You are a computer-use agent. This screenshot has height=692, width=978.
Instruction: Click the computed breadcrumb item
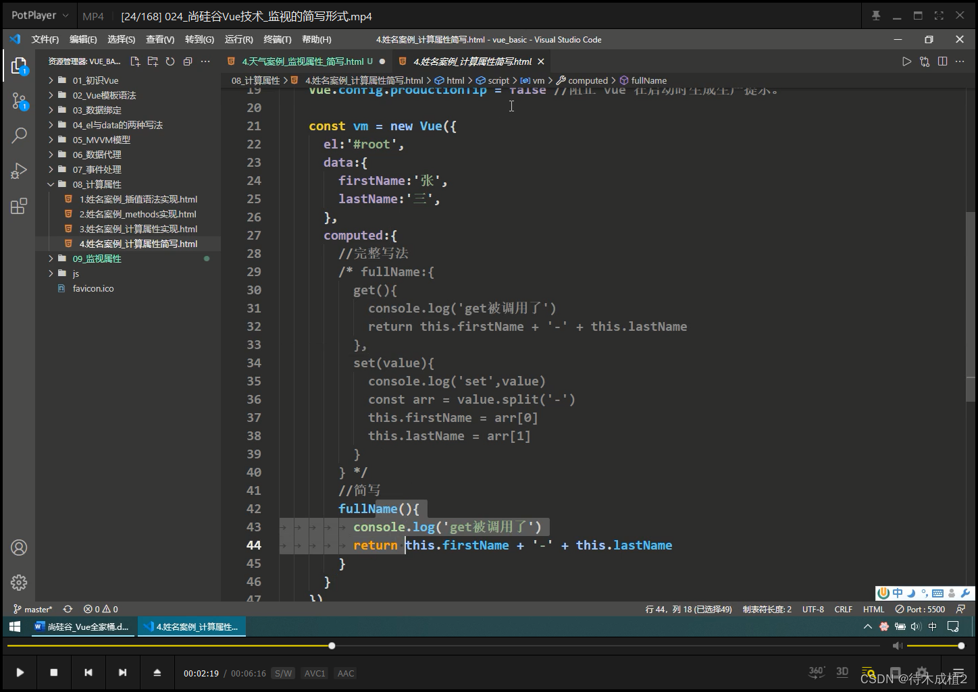tap(588, 80)
